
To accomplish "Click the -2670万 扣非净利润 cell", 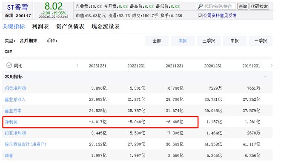I will pos(252,133).
